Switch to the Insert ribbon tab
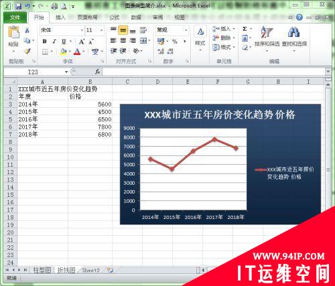The image size is (335, 286). click(x=60, y=17)
